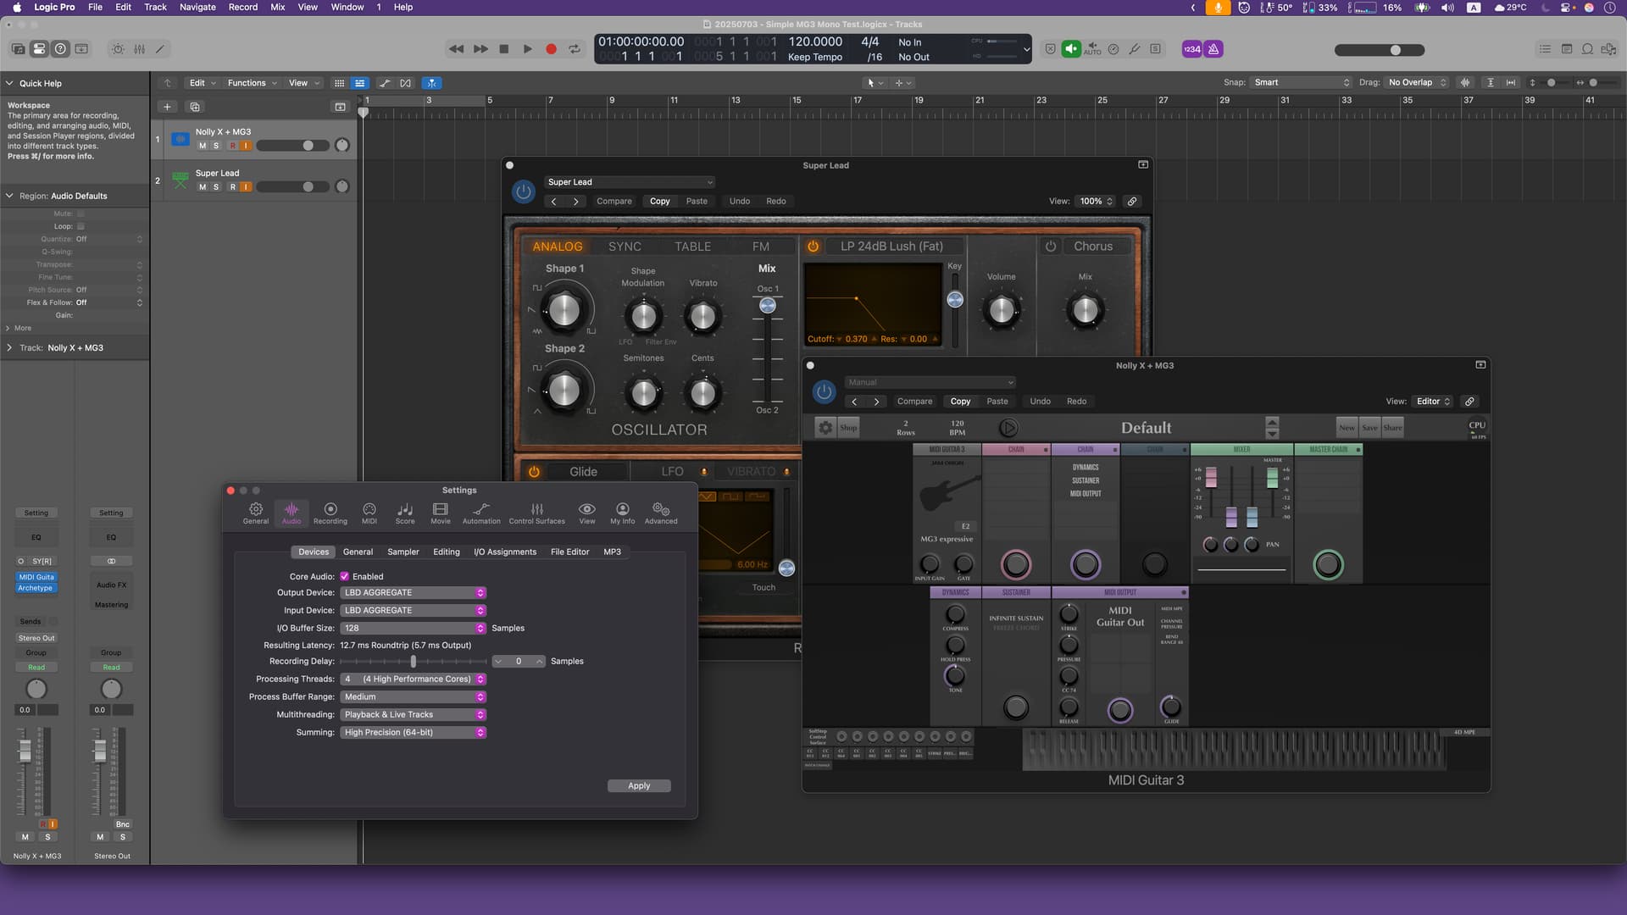1627x915 pixels.
Task: Open the Loop Browser icon
Action: point(1587,49)
